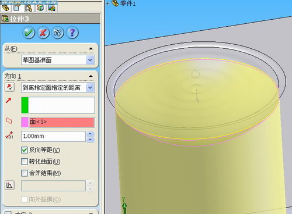Open the display manager tab icon
The width and height of the screenshot is (292, 214).
pyautogui.click(x=52, y=8)
